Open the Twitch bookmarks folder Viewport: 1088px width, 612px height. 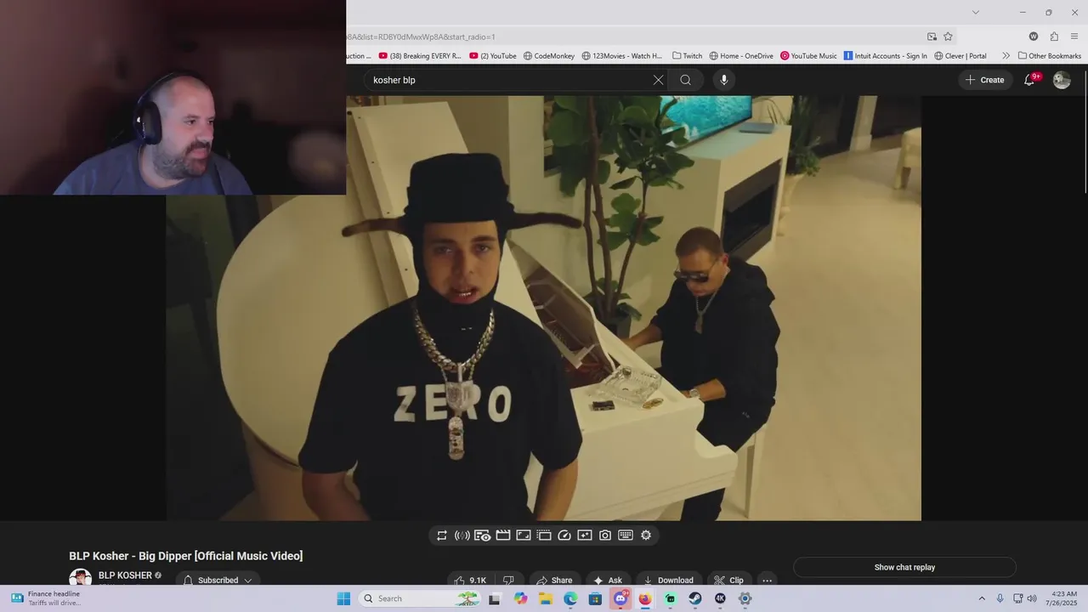(x=687, y=56)
